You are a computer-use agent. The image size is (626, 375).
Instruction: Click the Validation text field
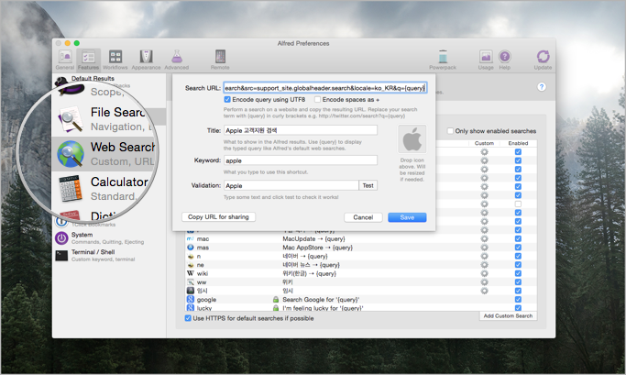pyautogui.click(x=291, y=185)
